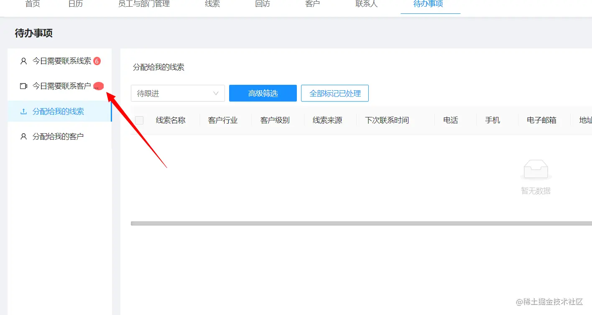Click the 线索名称 column header
This screenshot has width=592, height=315.
pyautogui.click(x=171, y=120)
